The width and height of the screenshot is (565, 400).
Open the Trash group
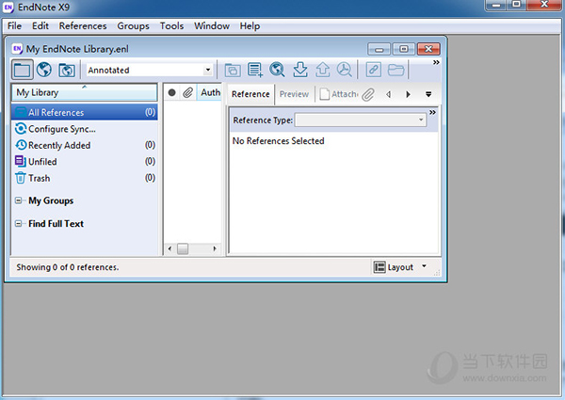(x=85, y=178)
